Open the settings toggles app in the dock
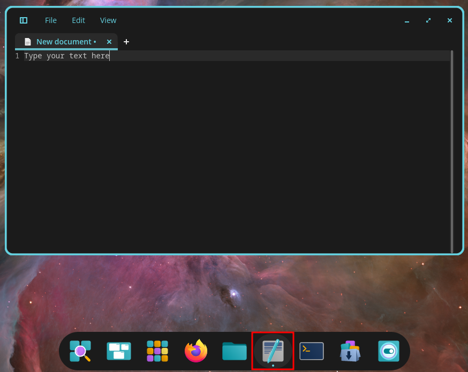Viewport: 468px width, 372px height. 389,351
